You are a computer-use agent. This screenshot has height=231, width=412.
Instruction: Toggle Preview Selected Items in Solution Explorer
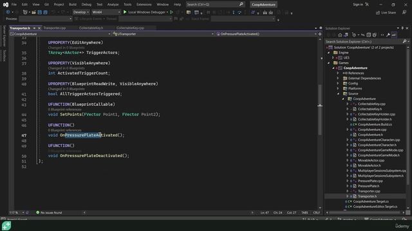pyautogui.click(x=394, y=35)
